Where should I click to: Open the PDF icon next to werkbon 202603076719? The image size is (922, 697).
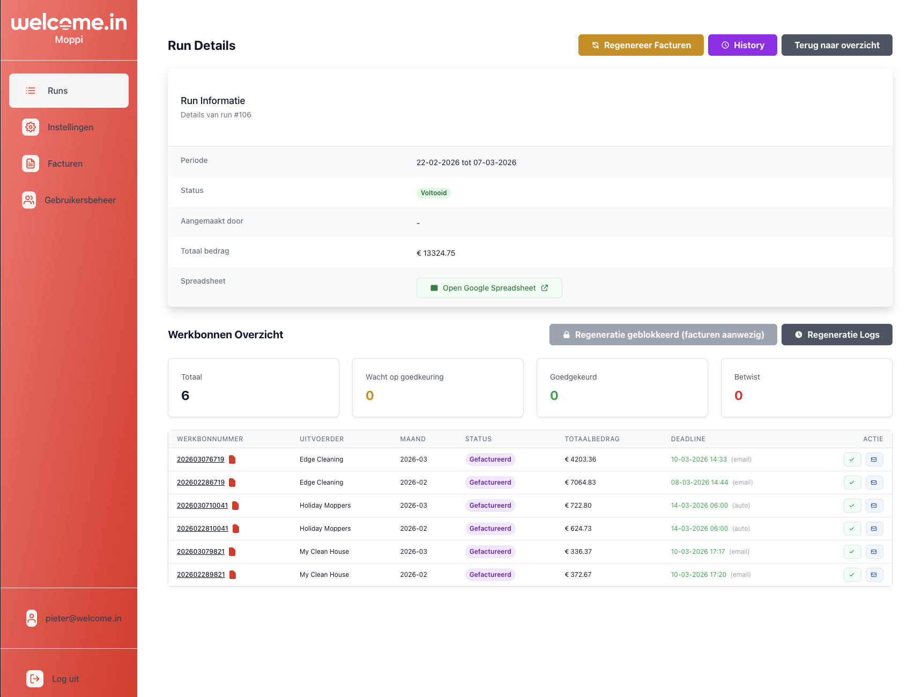[x=233, y=459]
